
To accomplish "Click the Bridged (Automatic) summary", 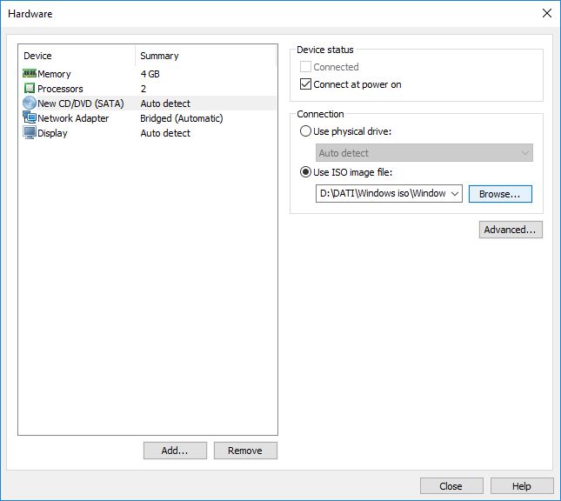I will point(182,118).
